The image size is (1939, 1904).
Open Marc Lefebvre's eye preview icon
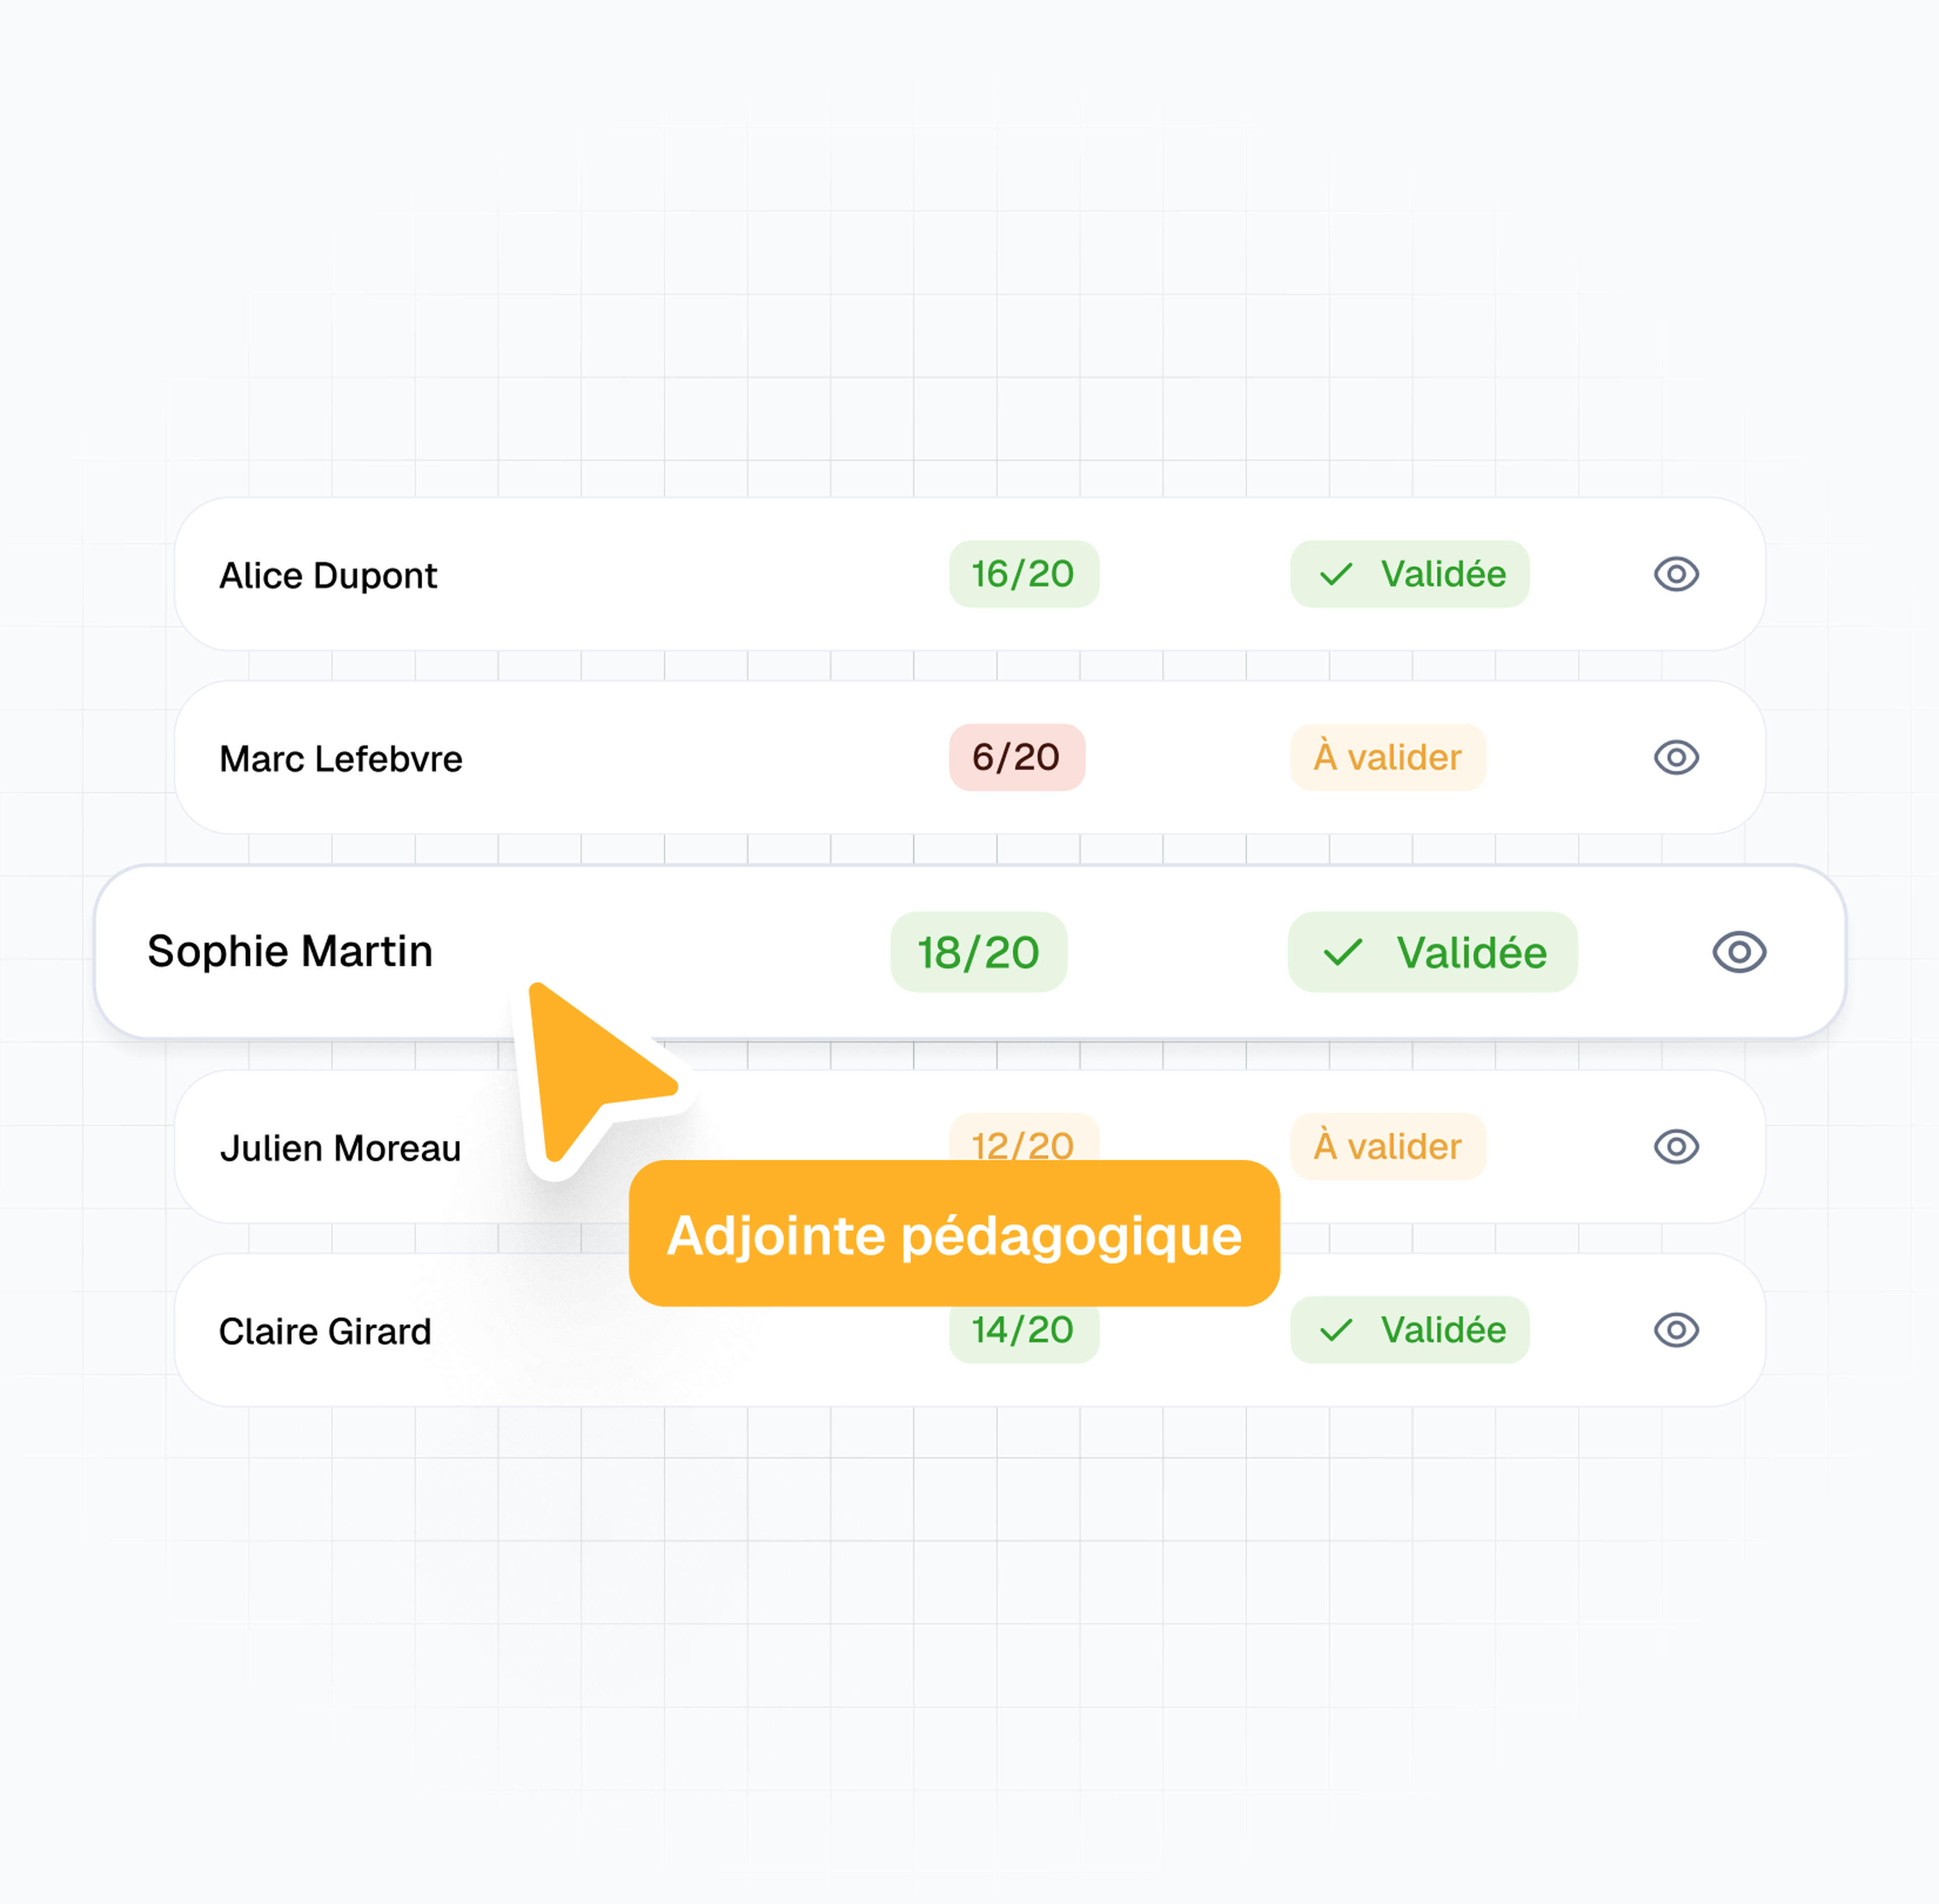tap(1676, 757)
